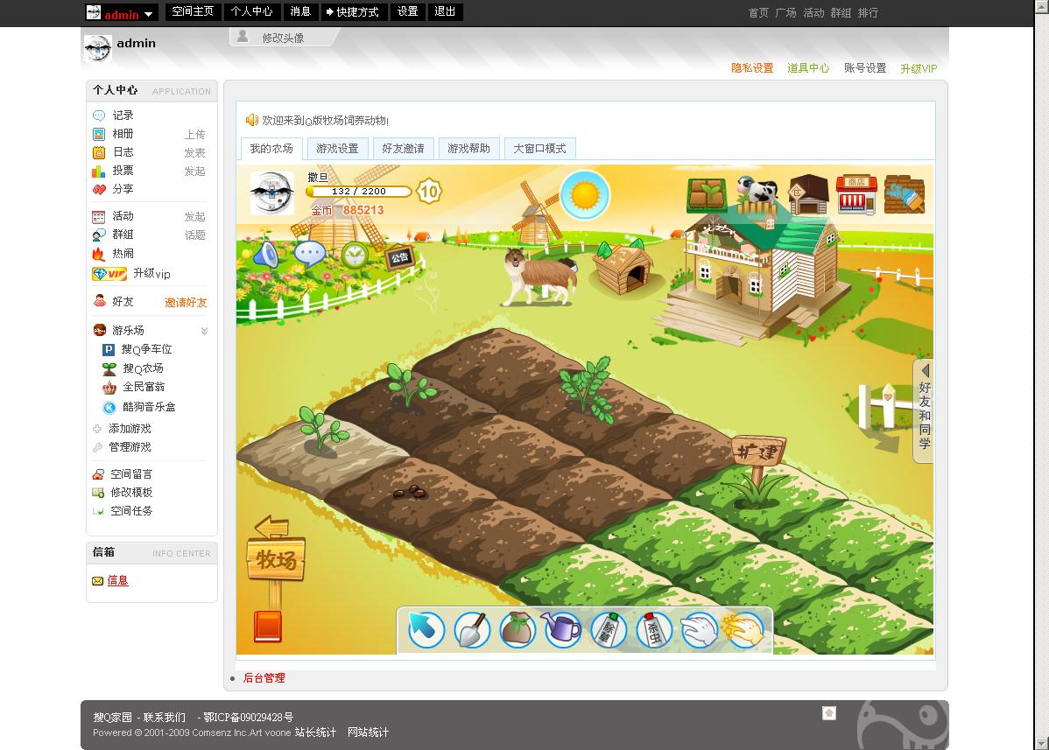Click the admin profile avatar in header
Viewport: 1049px width, 750px height.
click(98, 48)
